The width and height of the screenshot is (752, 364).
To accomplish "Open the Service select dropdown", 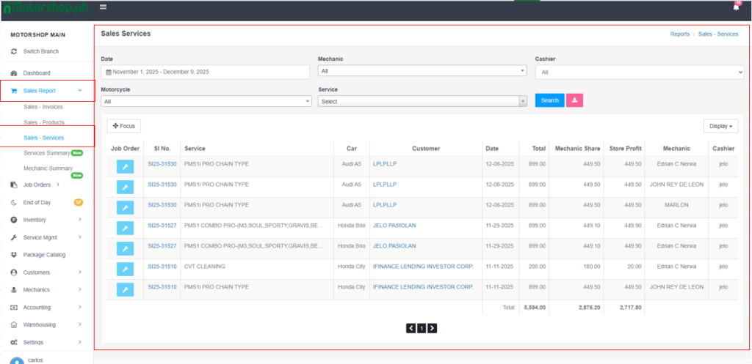I will [422, 101].
